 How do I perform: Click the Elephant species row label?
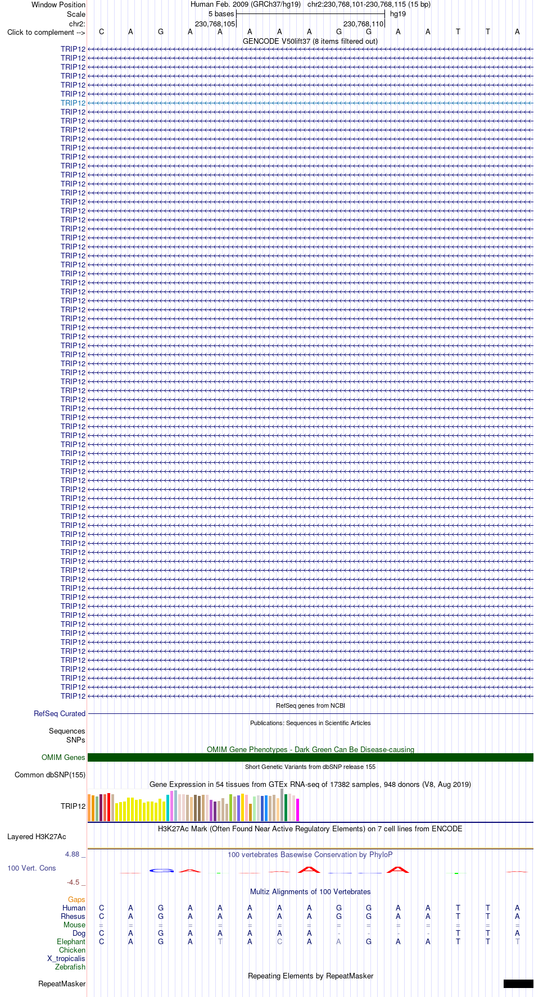71,941
